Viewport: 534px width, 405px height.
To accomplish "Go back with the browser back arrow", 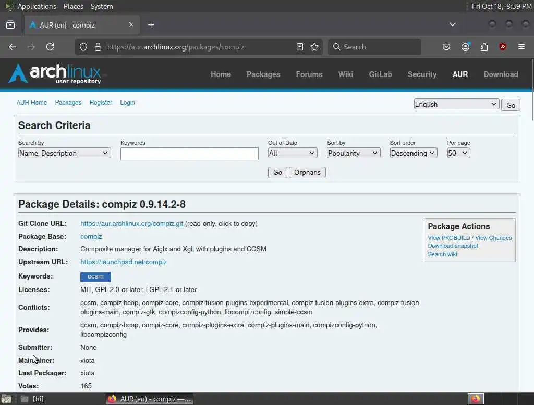I will [13, 47].
